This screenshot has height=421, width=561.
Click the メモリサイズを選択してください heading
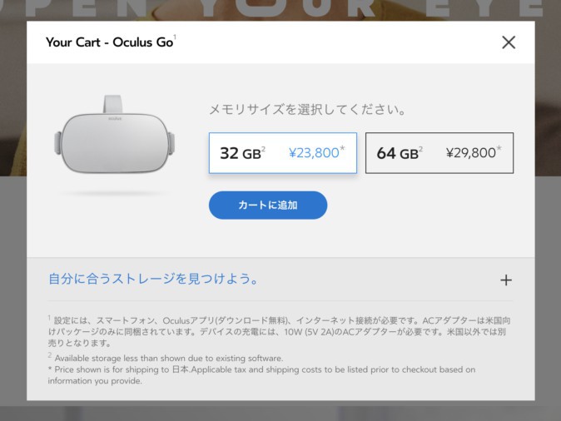307,110
